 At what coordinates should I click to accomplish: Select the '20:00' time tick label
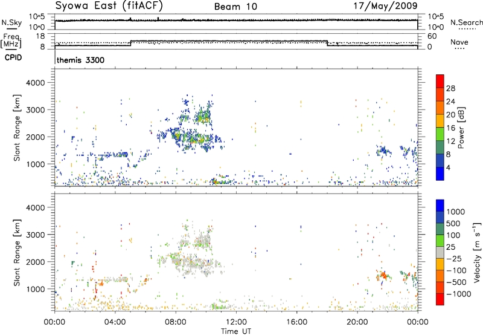[x=357, y=322]
